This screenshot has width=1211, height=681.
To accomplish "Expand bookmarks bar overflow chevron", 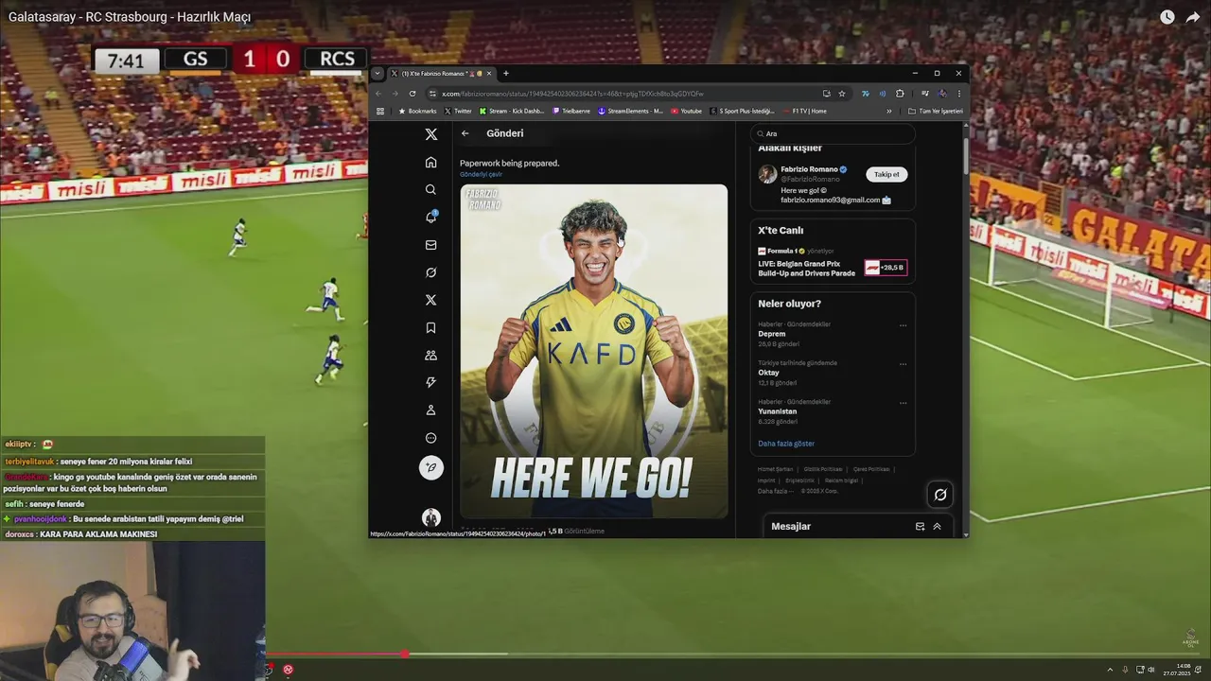I will [888, 111].
